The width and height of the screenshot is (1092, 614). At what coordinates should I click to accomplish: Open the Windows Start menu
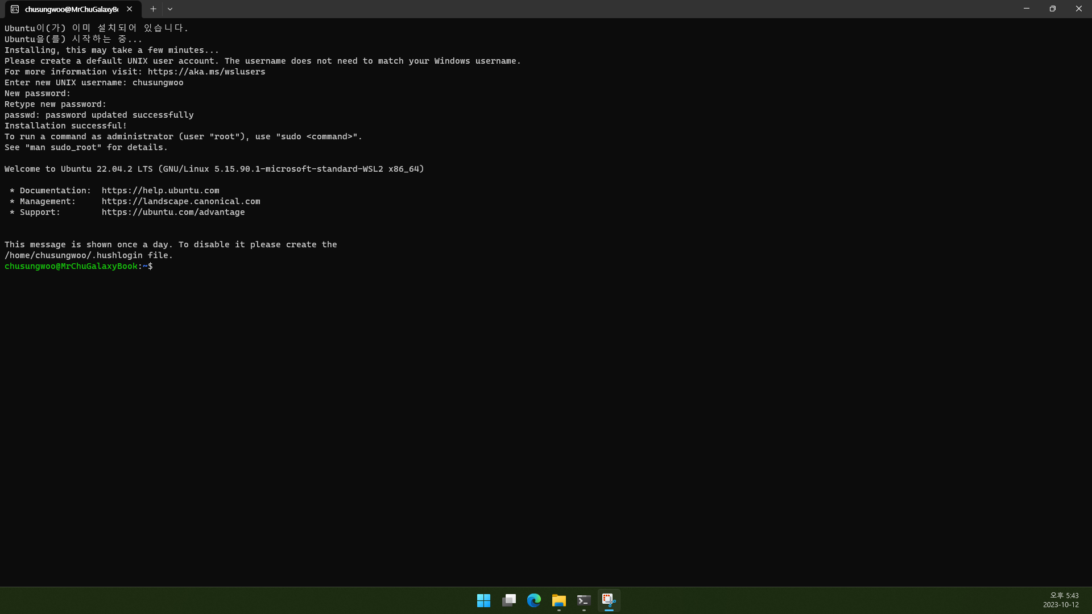pyautogui.click(x=484, y=600)
